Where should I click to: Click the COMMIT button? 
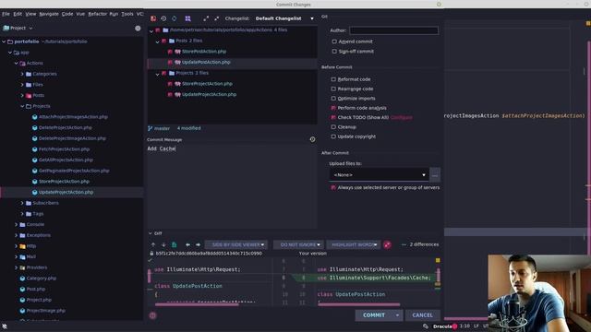pyautogui.click(x=374, y=315)
